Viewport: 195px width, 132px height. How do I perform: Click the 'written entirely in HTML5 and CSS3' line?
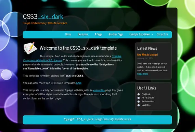pyautogui.click(x=53, y=76)
